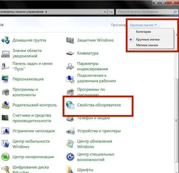Open Программы и компоненты link
The image size is (179, 173).
(x=25, y=92)
